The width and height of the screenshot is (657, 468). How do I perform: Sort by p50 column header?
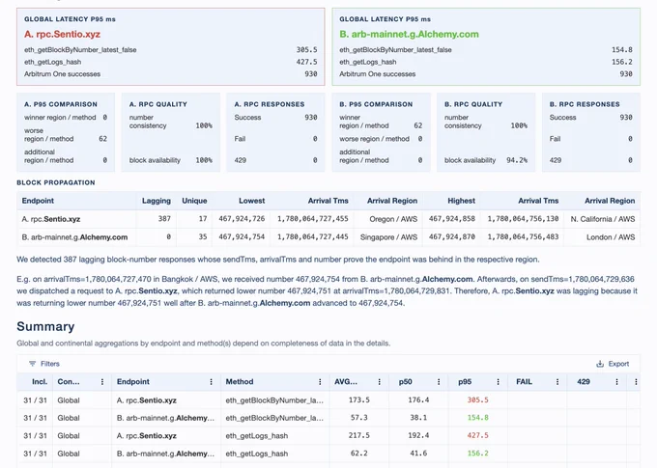pyautogui.click(x=405, y=382)
